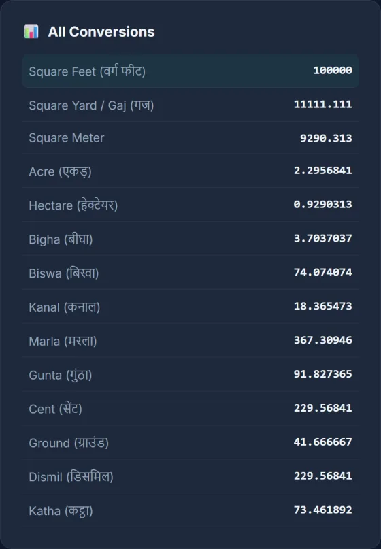Click the bar chart icon beside All Conversions
Viewport: 381px width, 549px height.
[31, 32]
